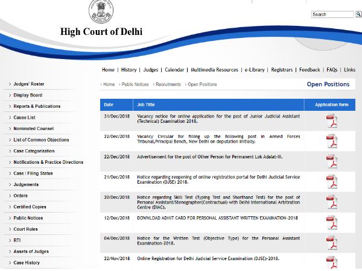Click the High Court of Delhi title
Image resolution: width=362 pixels, height=271 pixels.
point(101,31)
